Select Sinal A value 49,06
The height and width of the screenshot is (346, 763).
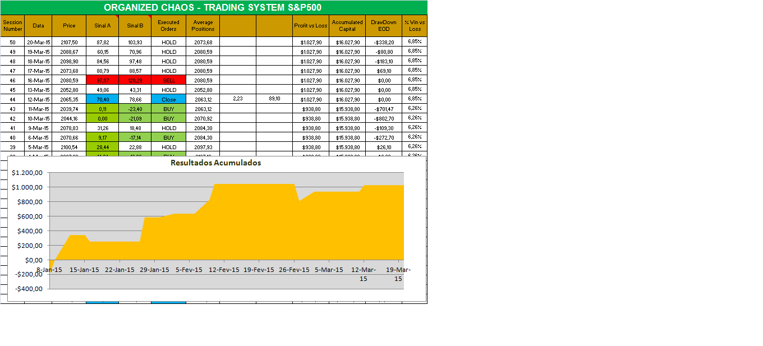pyautogui.click(x=103, y=90)
